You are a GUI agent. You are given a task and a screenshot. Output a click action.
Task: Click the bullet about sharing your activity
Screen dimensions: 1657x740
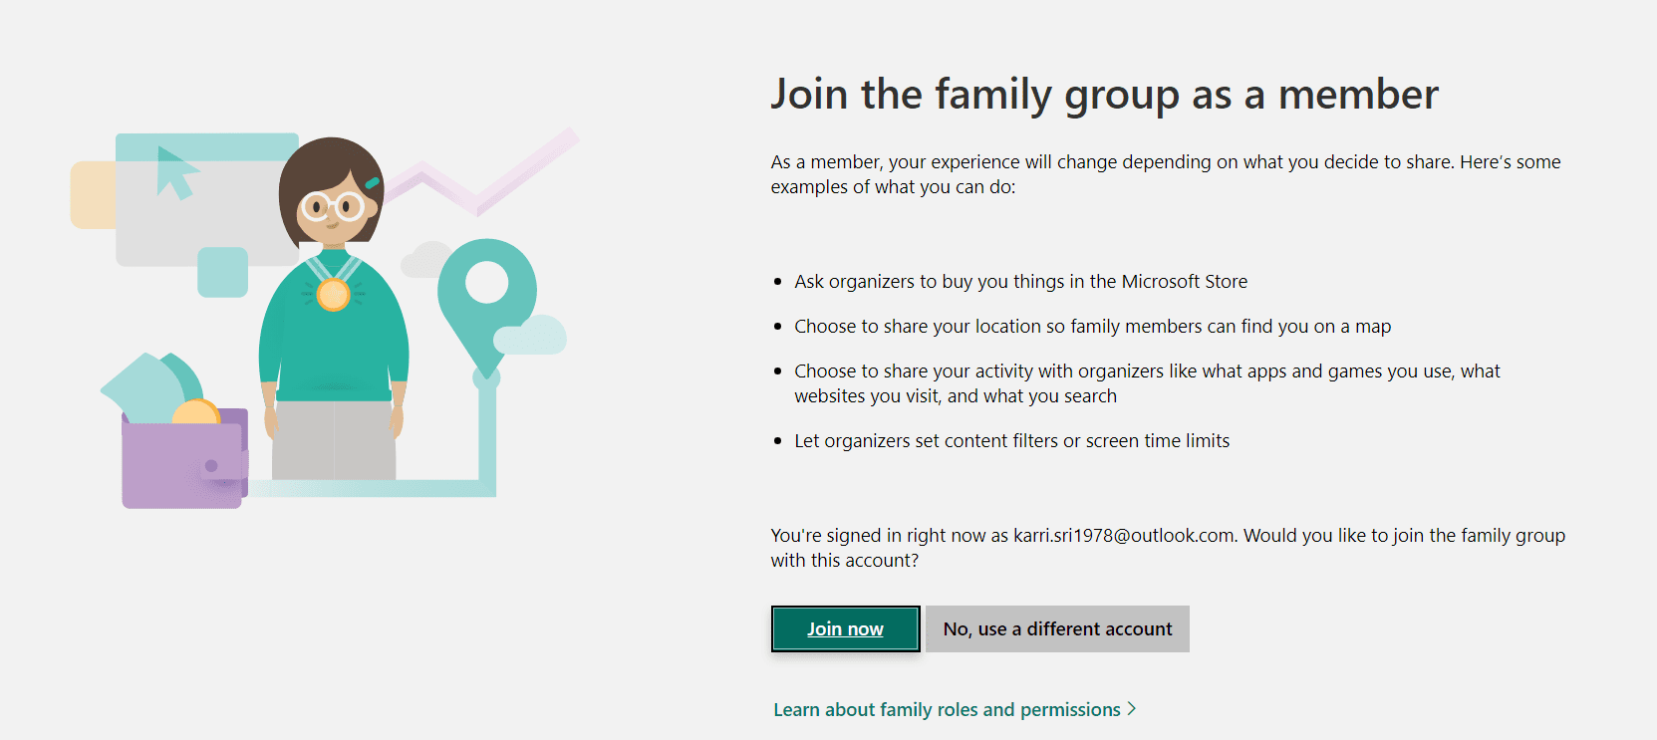[x=1146, y=383]
